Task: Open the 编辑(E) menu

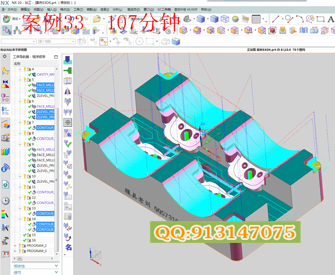Action: point(25,9)
